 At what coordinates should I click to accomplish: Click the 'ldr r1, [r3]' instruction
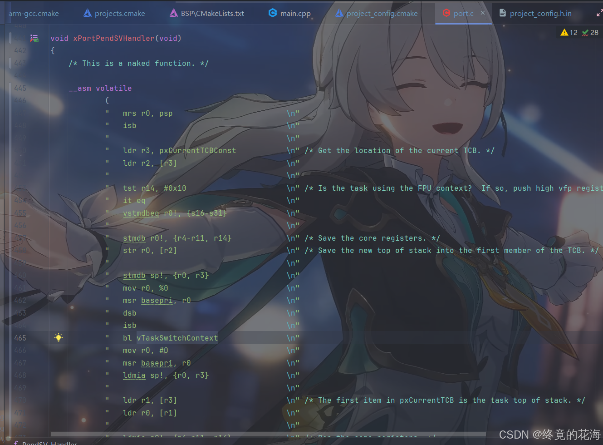click(150, 400)
